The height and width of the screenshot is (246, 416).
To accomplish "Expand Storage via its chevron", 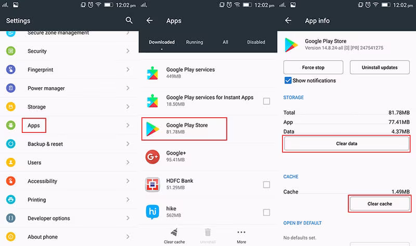I will [x=128, y=106].
